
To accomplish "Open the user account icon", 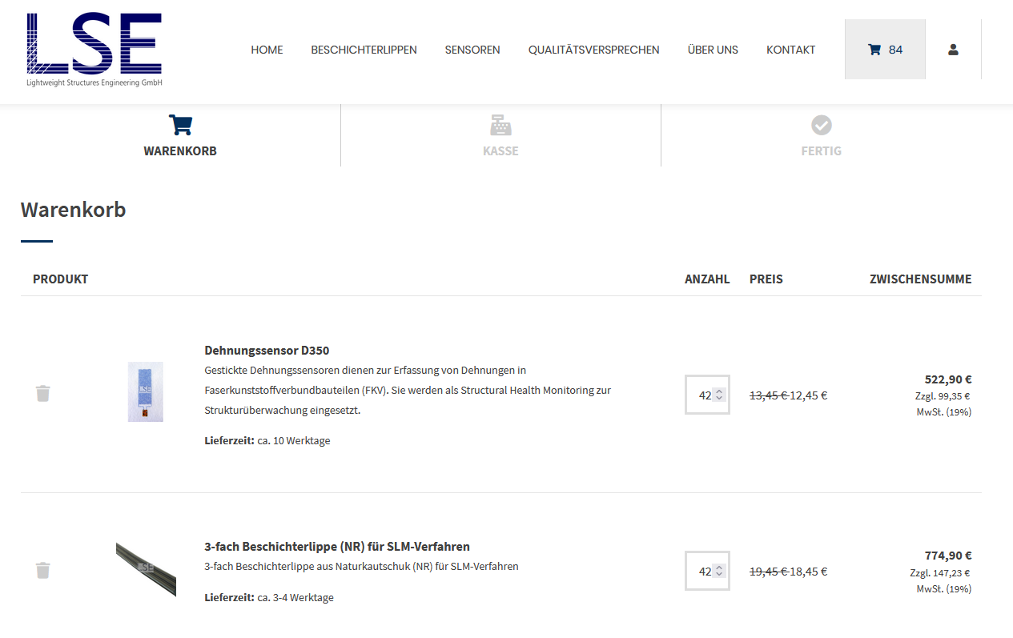I will tap(952, 49).
